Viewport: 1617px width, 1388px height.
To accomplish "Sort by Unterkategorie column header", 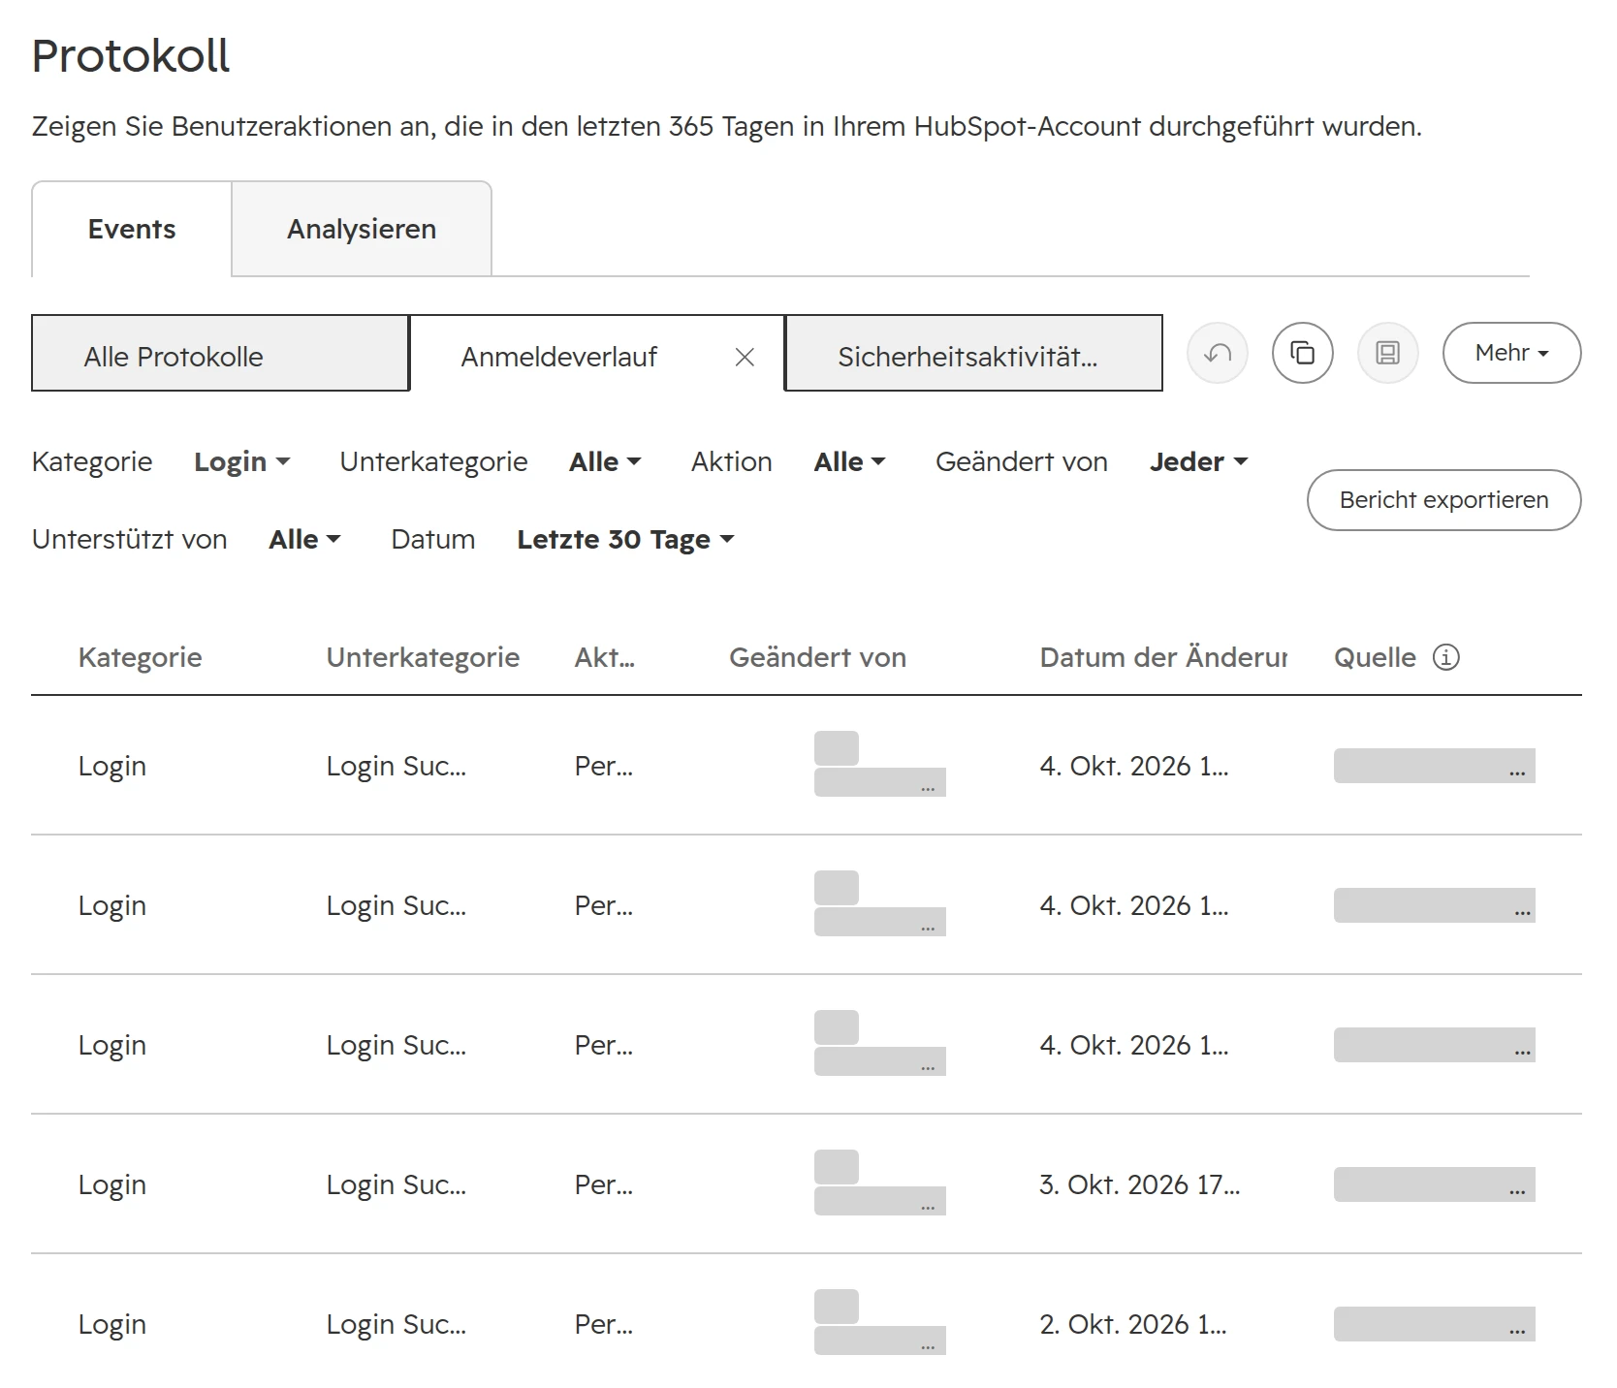I will coord(423,657).
